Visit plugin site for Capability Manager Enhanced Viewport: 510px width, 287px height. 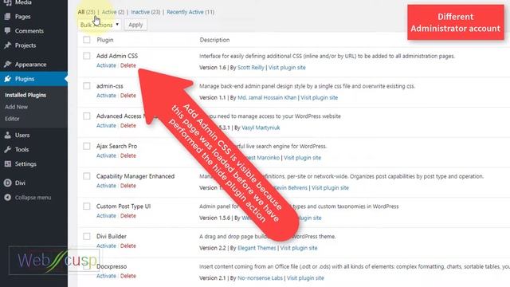click(330, 188)
